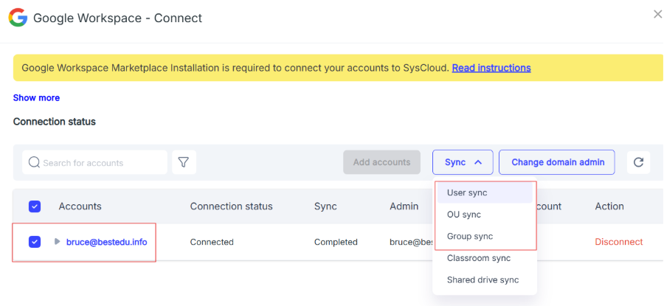This screenshot has height=306, width=664.
Task: Choose OU sync option
Action: click(464, 215)
